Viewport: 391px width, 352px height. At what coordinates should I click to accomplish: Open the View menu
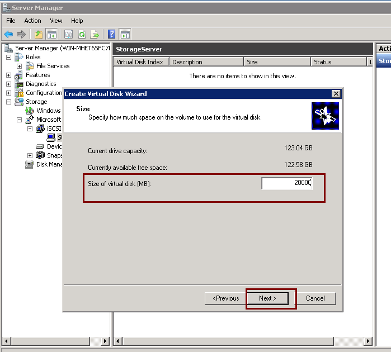[56, 21]
